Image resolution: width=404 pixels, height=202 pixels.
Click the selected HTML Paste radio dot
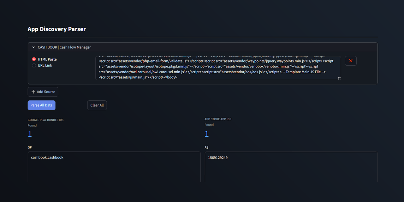34,59
